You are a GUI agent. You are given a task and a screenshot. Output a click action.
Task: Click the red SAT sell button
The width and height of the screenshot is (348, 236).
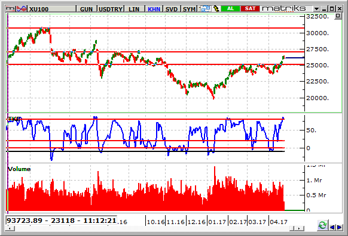tap(250, 8)
